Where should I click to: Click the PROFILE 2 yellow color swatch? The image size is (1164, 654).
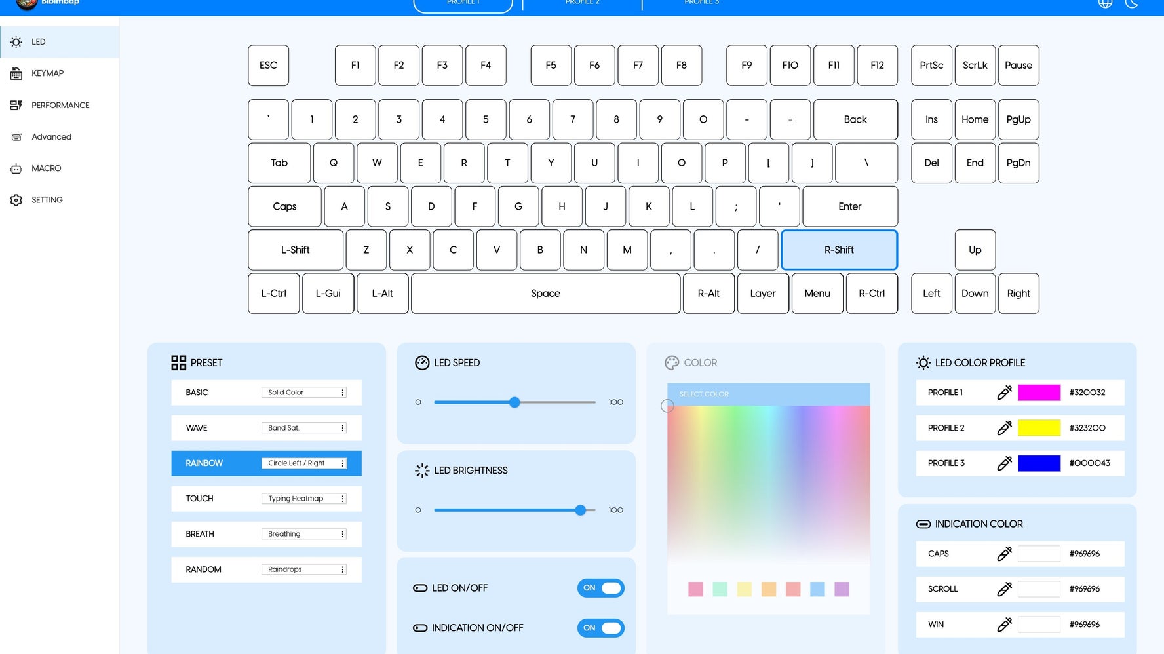coord(1039,428)
